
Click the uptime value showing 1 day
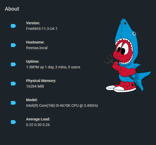pyautogui.click(x=53, y=67)
